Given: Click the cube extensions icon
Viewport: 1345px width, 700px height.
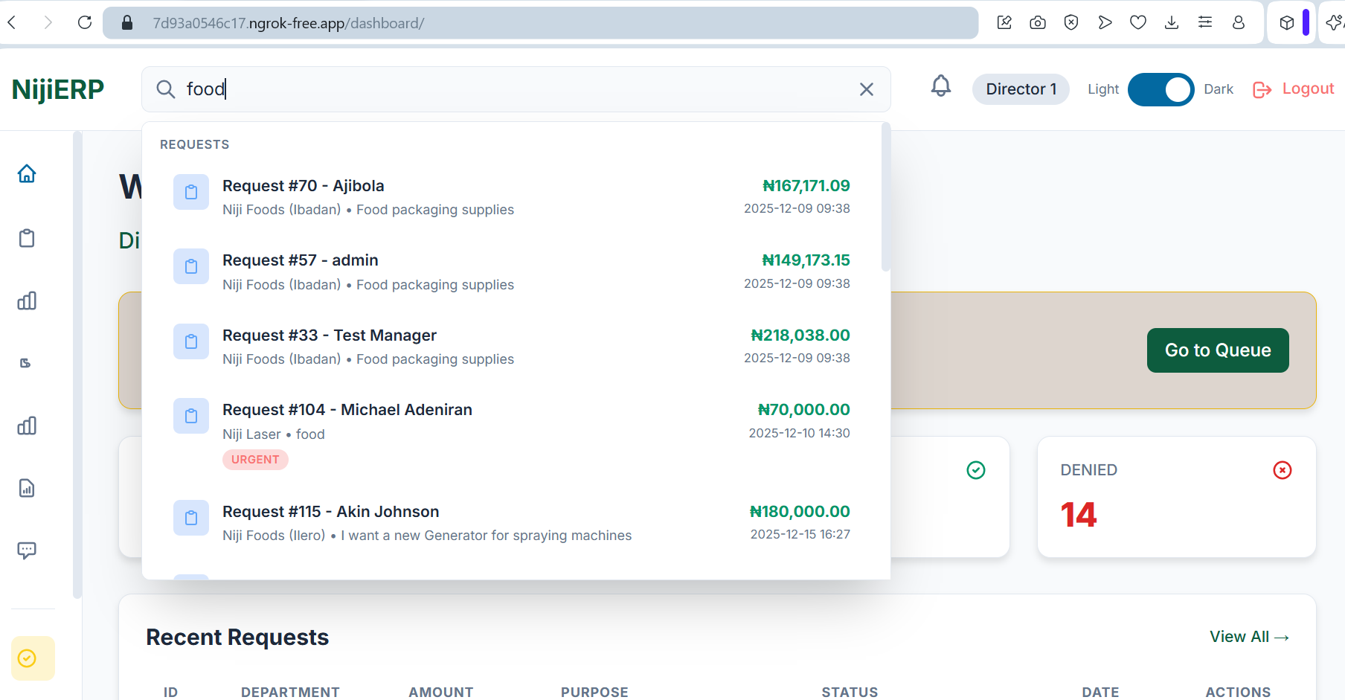Looking at the screenshot, I should (1287, 22).
